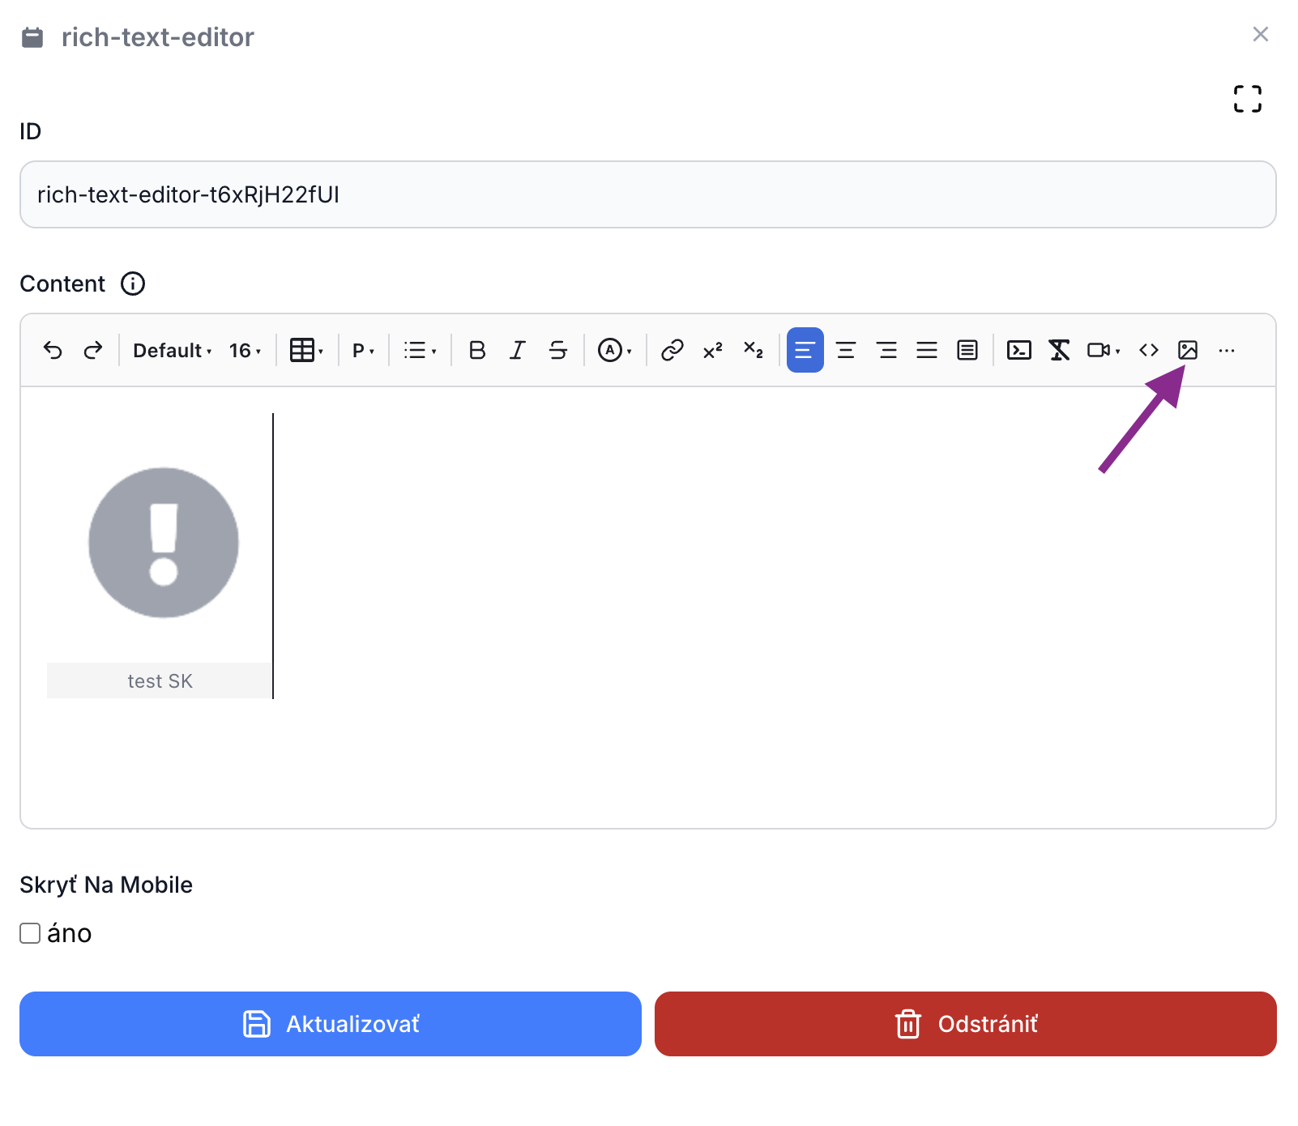Toggle italic formatting
1298x1126 pixels.
tap(518, 350)
